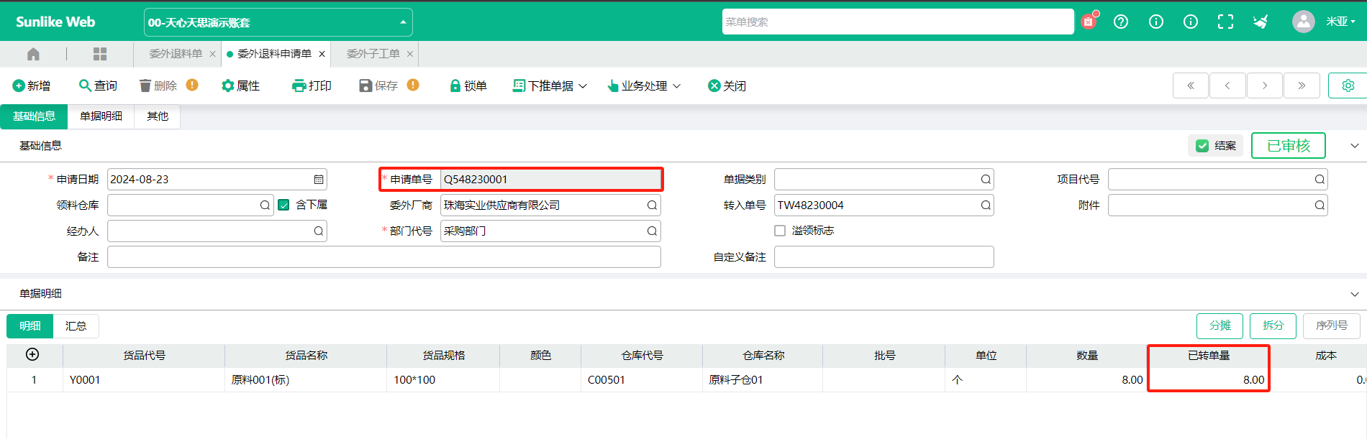Click the settings gear icon
The height and width of the screenshot is (439, 1367).
1348,86
